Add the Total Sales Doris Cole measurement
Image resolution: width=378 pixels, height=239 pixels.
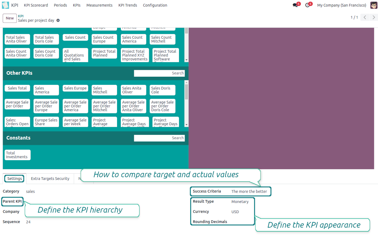pyautogui.click(x=46, y=39)
